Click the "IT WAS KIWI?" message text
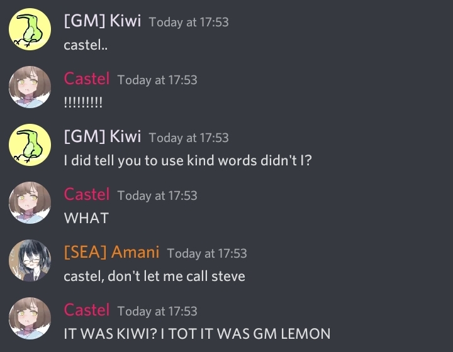 coord(197,334)
